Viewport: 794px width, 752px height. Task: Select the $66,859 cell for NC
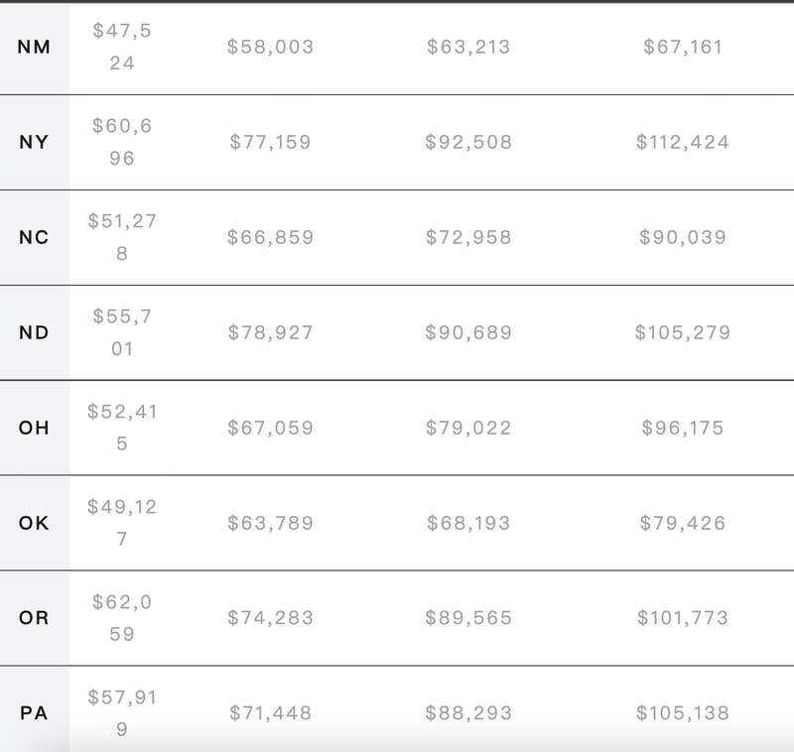(270, 237)
